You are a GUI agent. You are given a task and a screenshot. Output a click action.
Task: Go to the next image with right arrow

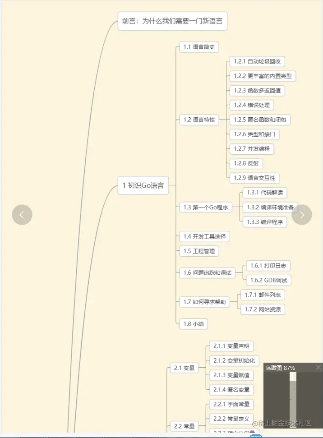pyautogui.click(x=302, y=215)
